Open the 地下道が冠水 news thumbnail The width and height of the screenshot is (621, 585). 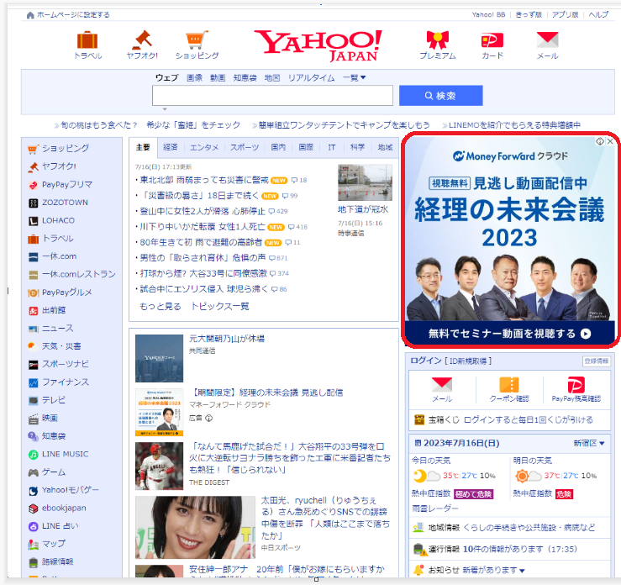tap(365, 182)
